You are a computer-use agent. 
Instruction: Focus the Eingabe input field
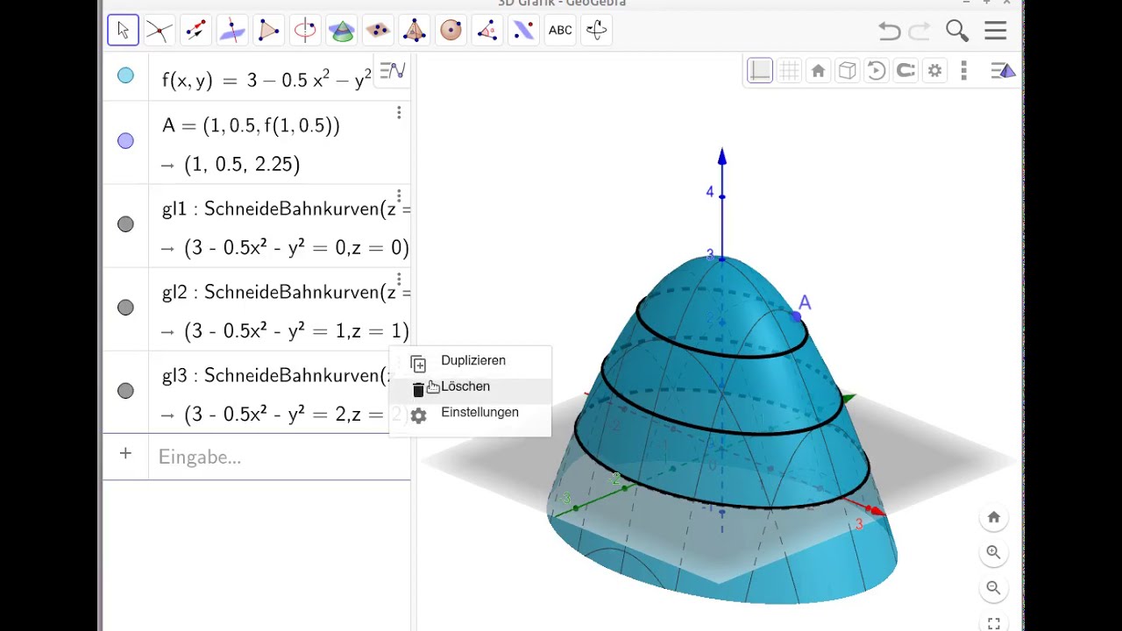(280, 457)
